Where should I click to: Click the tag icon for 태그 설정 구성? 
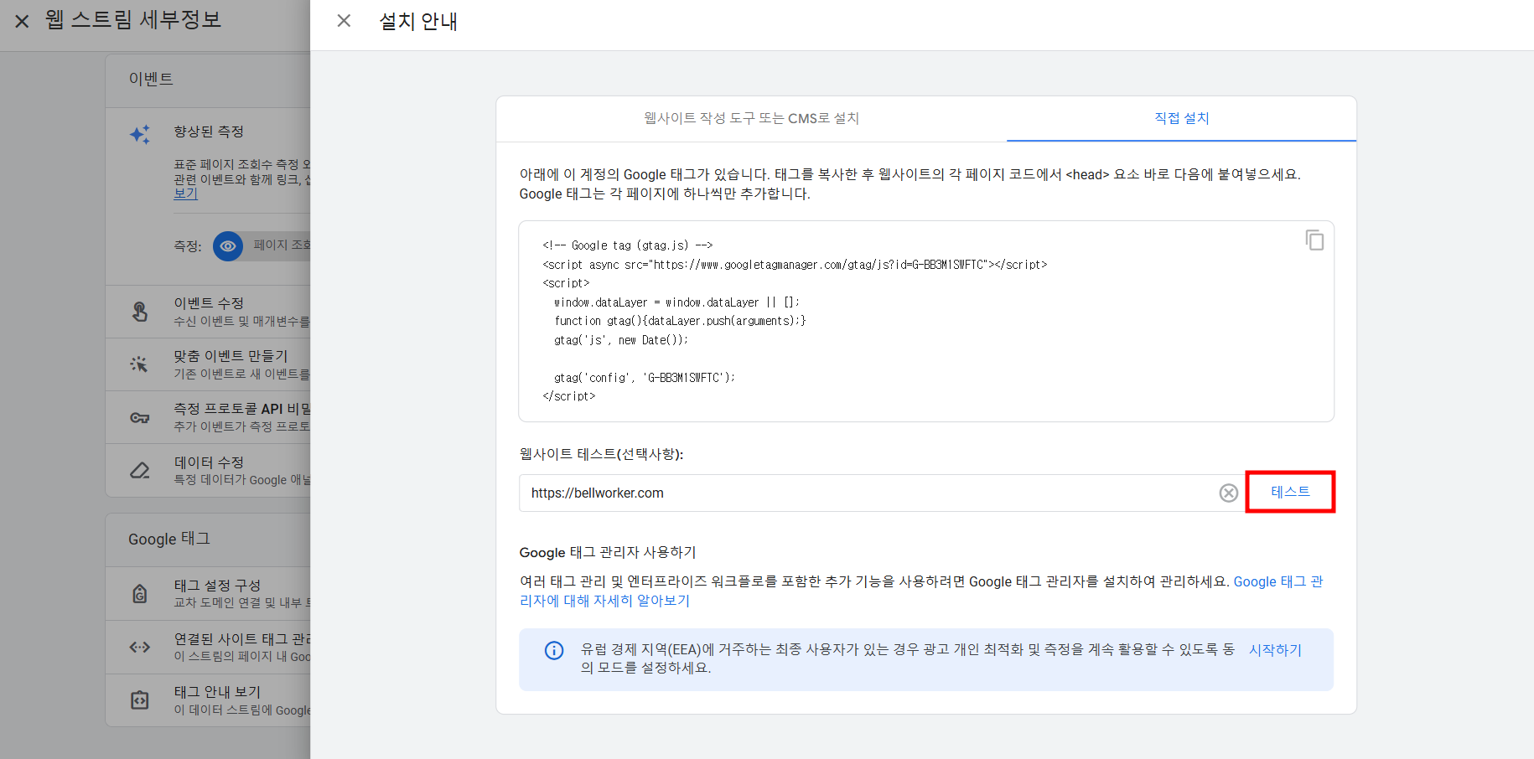140,593
